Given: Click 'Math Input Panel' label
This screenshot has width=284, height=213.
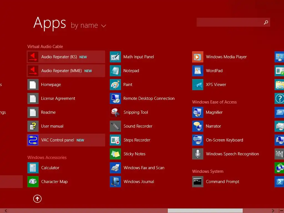Looking at the screenshot, I should pos(139,57).
